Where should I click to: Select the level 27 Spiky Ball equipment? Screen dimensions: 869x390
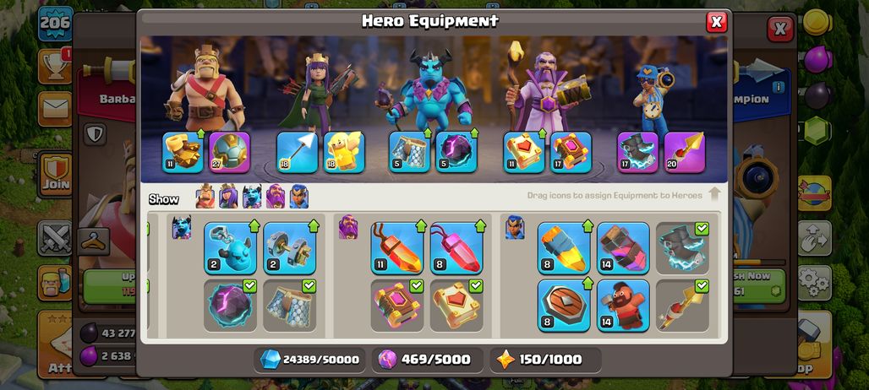[x=229, y=152]
